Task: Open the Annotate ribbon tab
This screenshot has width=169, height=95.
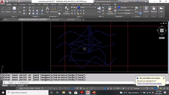Action: (22, 4)
